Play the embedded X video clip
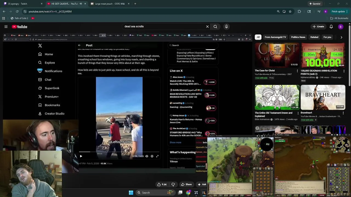Image resolution: width=351 pixels, height=197 pixels. [81, 156]
